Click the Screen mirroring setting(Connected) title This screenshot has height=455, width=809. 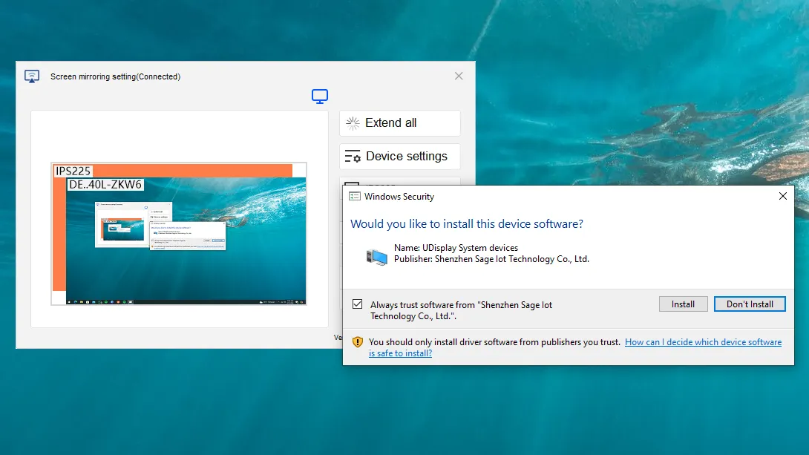pos(115,76)
